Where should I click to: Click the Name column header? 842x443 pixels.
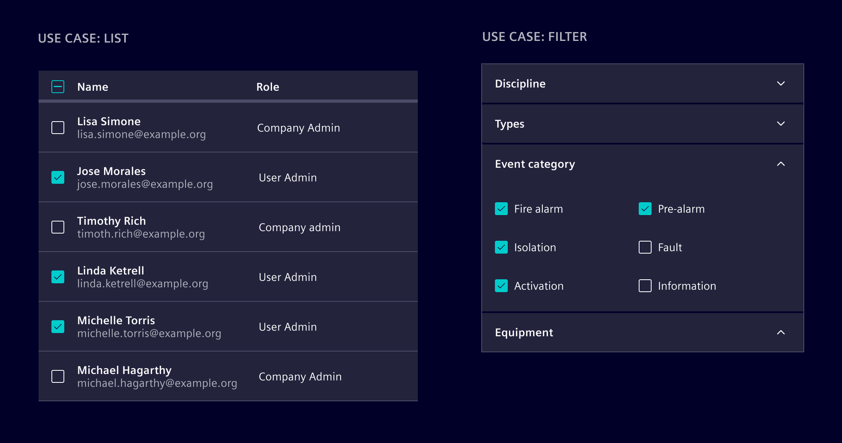point(93,87)
